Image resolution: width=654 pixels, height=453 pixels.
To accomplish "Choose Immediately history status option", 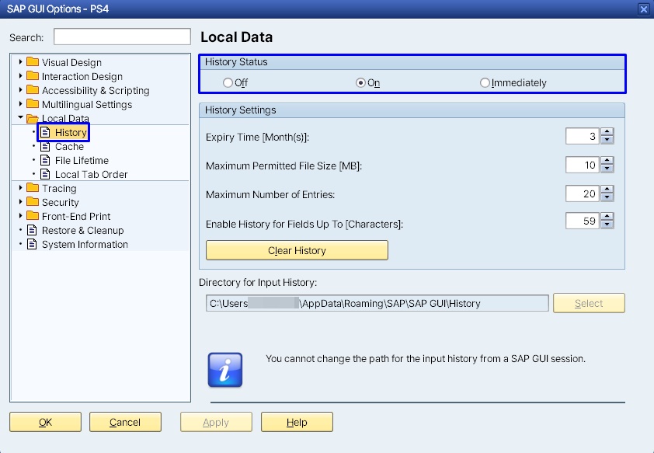I will click(x=485, y=82).
